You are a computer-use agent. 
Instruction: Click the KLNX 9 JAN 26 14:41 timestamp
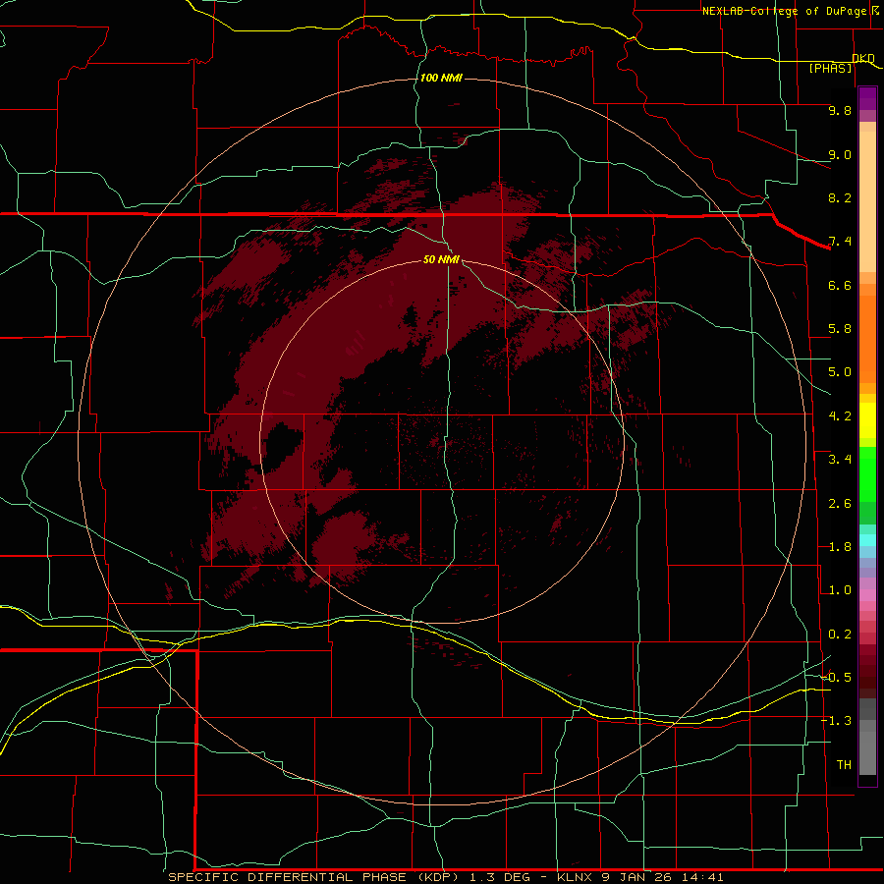(x=639, y=877)
